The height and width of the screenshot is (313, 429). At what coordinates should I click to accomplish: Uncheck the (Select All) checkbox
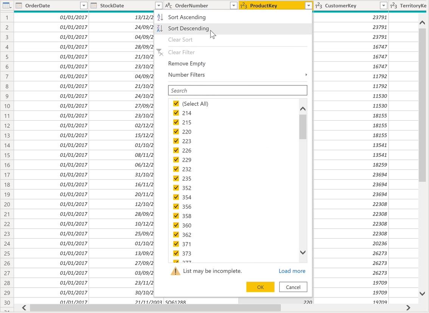[x=176, y=104]
